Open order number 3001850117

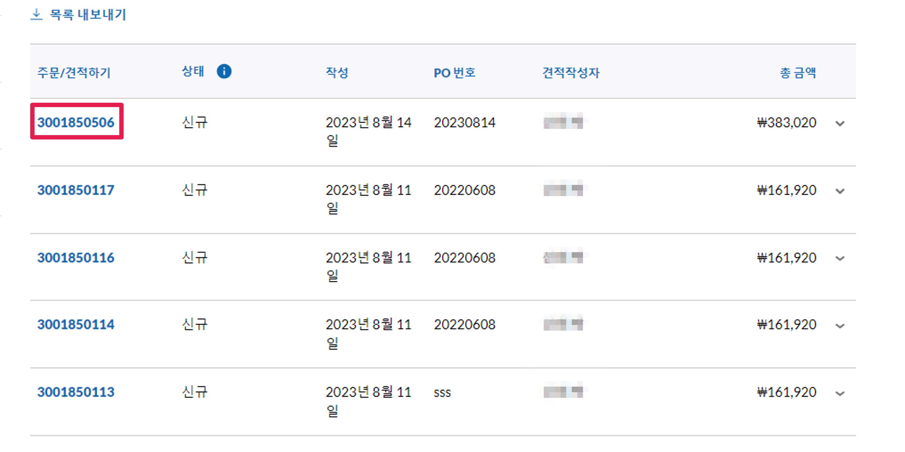[76, 190]
